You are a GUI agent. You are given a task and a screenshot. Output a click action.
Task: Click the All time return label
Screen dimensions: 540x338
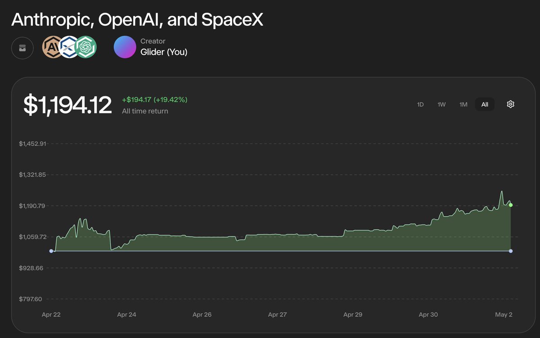pyautogui.click(x=145, y=111)
